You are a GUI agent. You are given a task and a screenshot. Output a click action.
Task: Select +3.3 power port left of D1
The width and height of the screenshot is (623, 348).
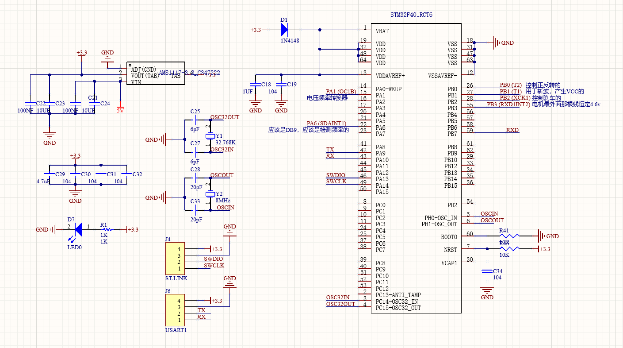coord(256,30)
